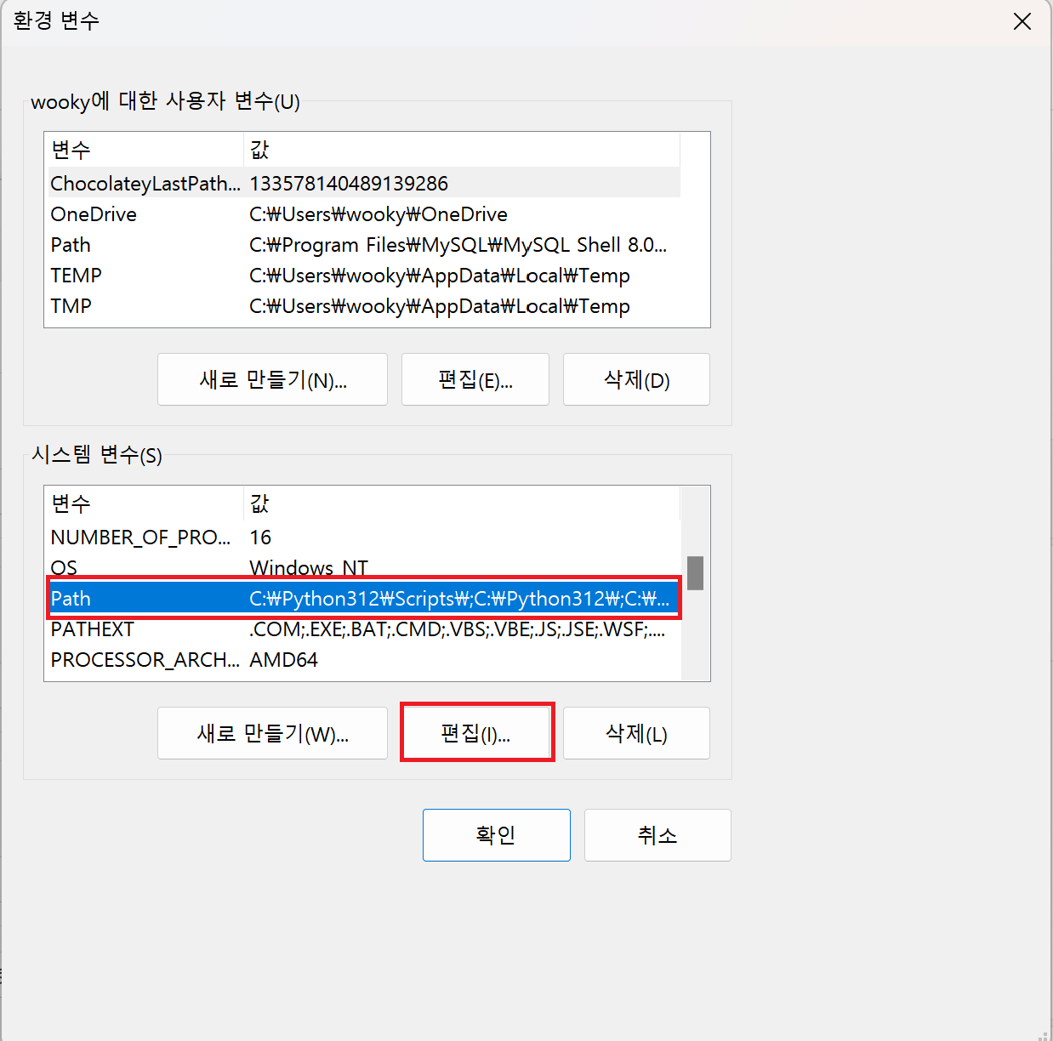This screenshot has height=1041, width=1053.
Task: Click 삭제(L) button for system variables
Action: tap(636, 733)
